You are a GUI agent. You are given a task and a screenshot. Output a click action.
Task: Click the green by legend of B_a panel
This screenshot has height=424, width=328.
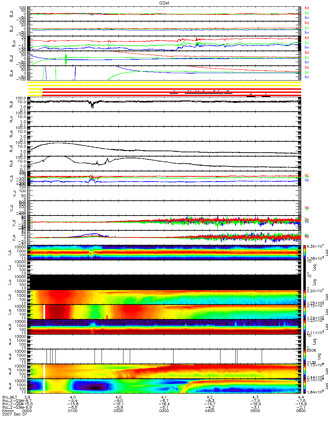[x=306, y=42]
